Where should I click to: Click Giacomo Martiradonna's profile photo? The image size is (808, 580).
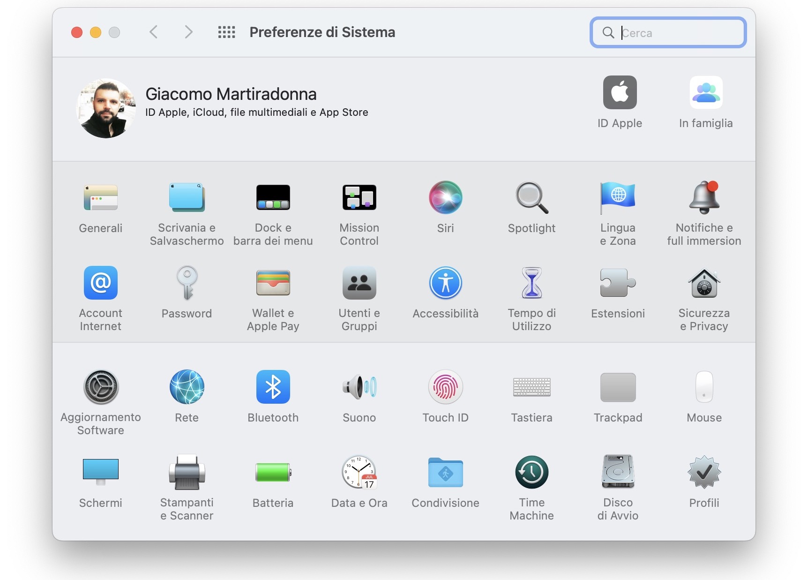tap(106, 108)
